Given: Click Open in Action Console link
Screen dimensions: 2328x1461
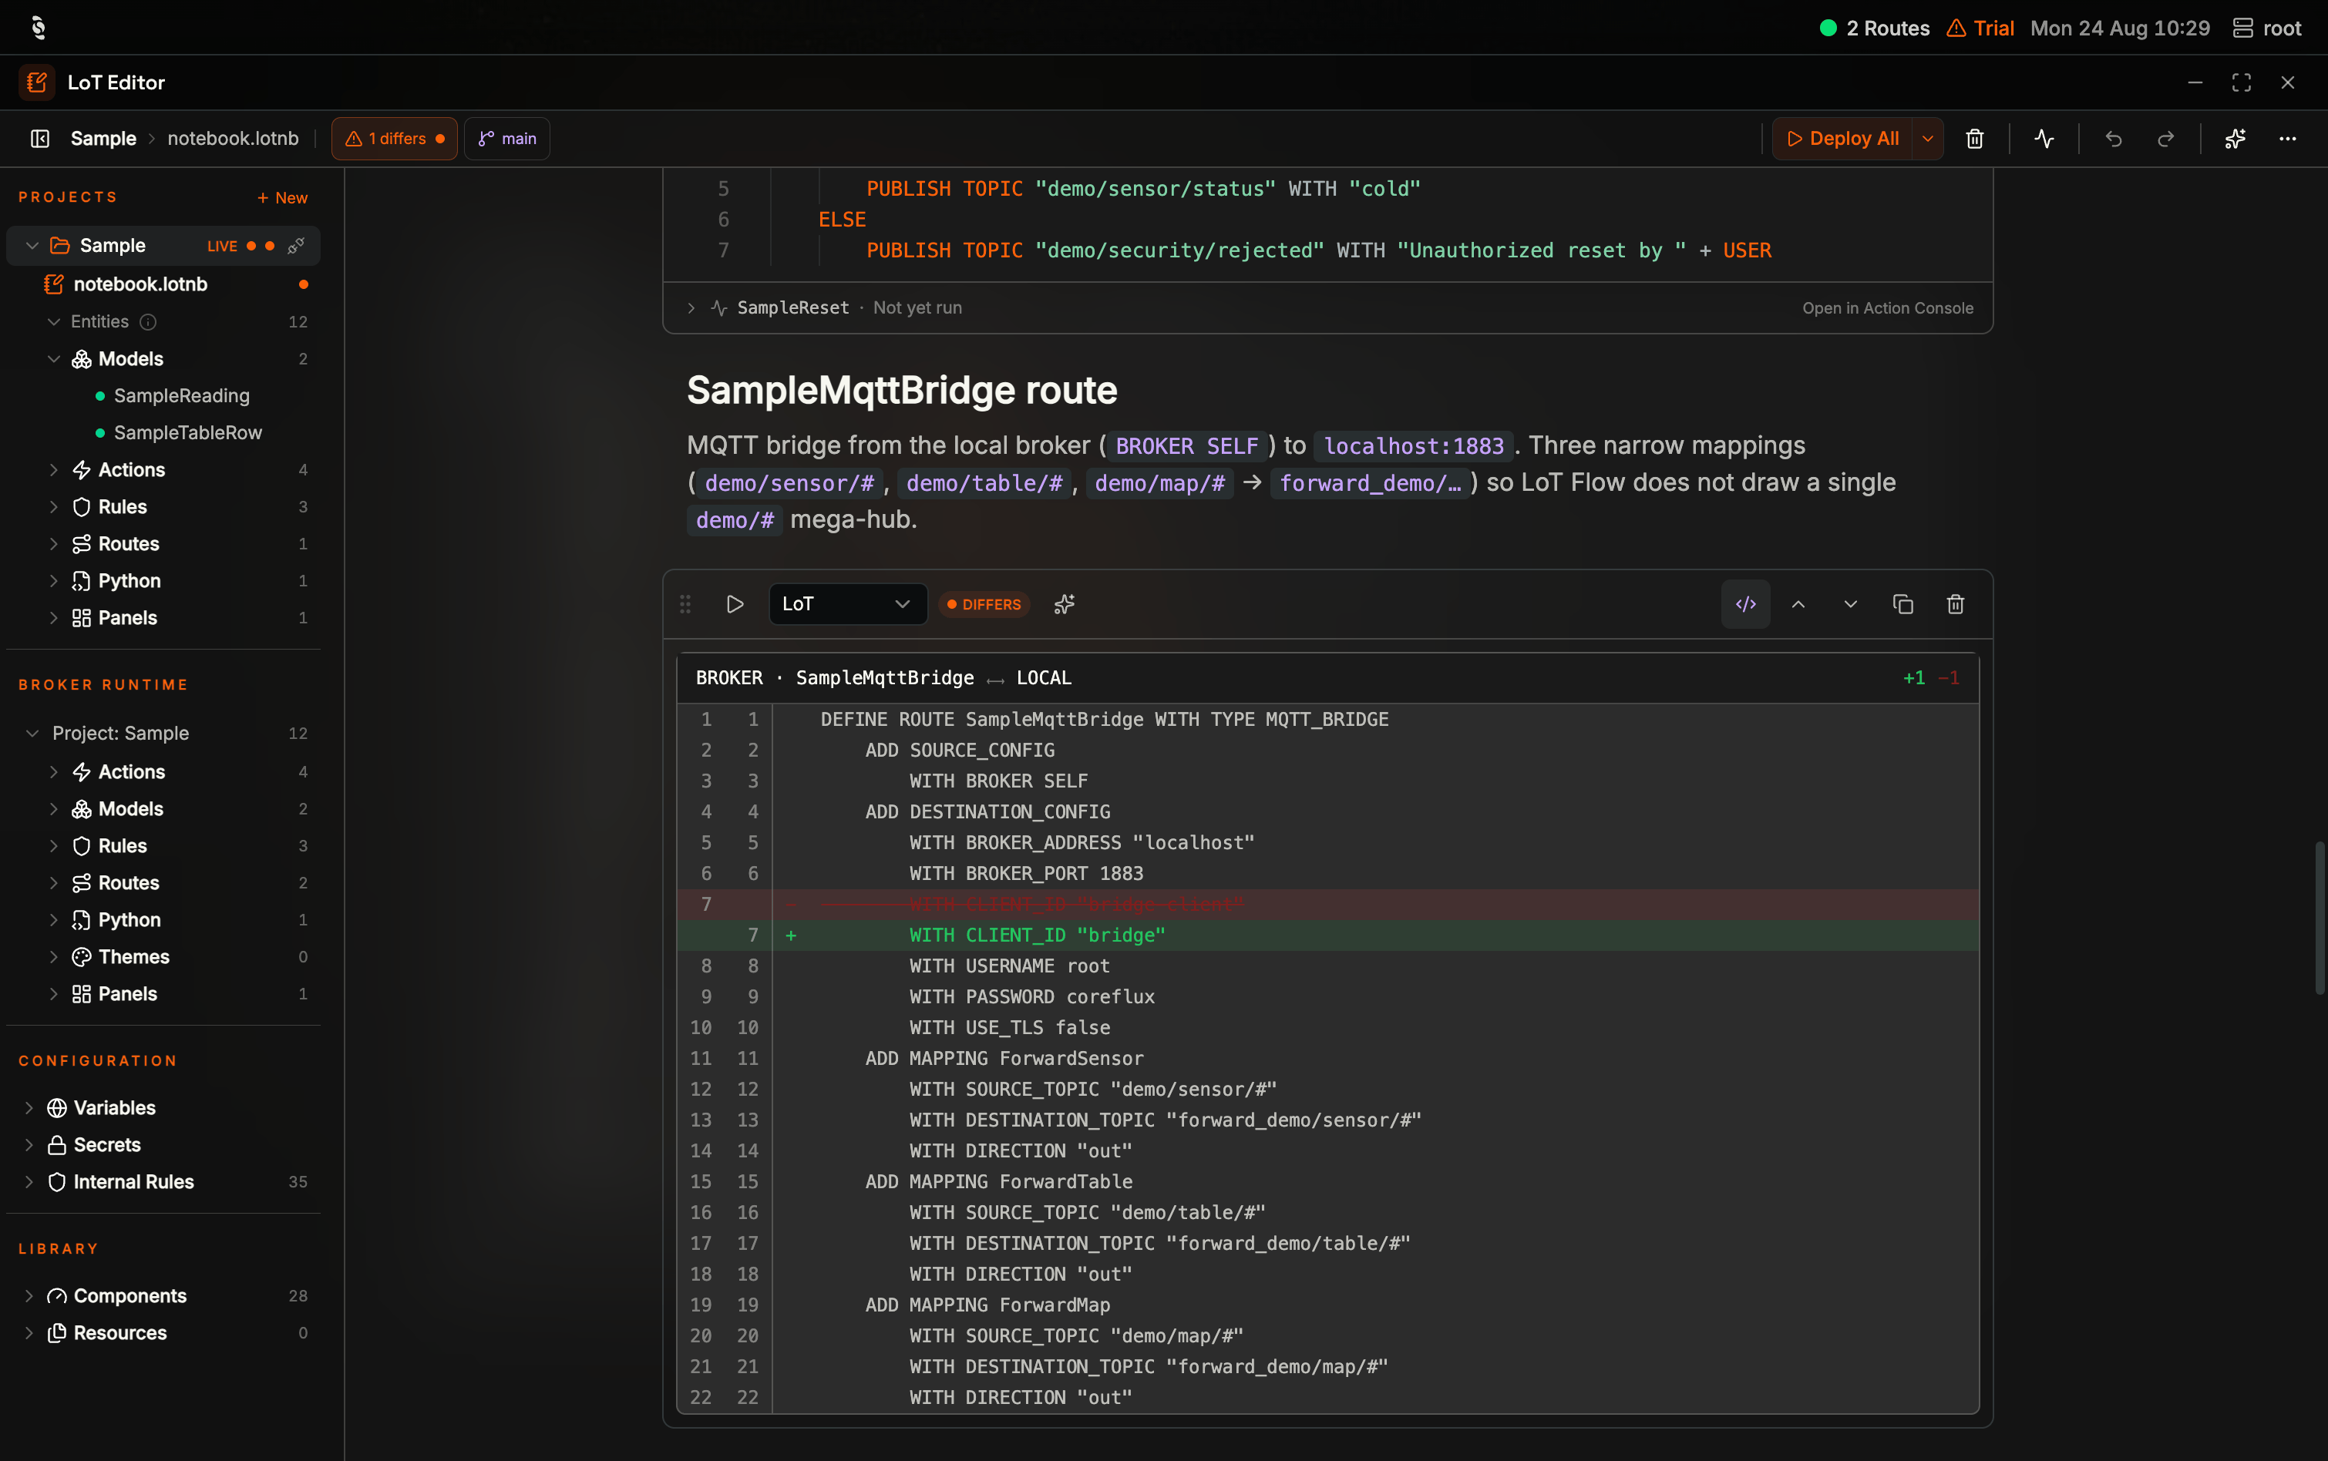Looking at the screenshot, I should click(x=1887, y=308).
